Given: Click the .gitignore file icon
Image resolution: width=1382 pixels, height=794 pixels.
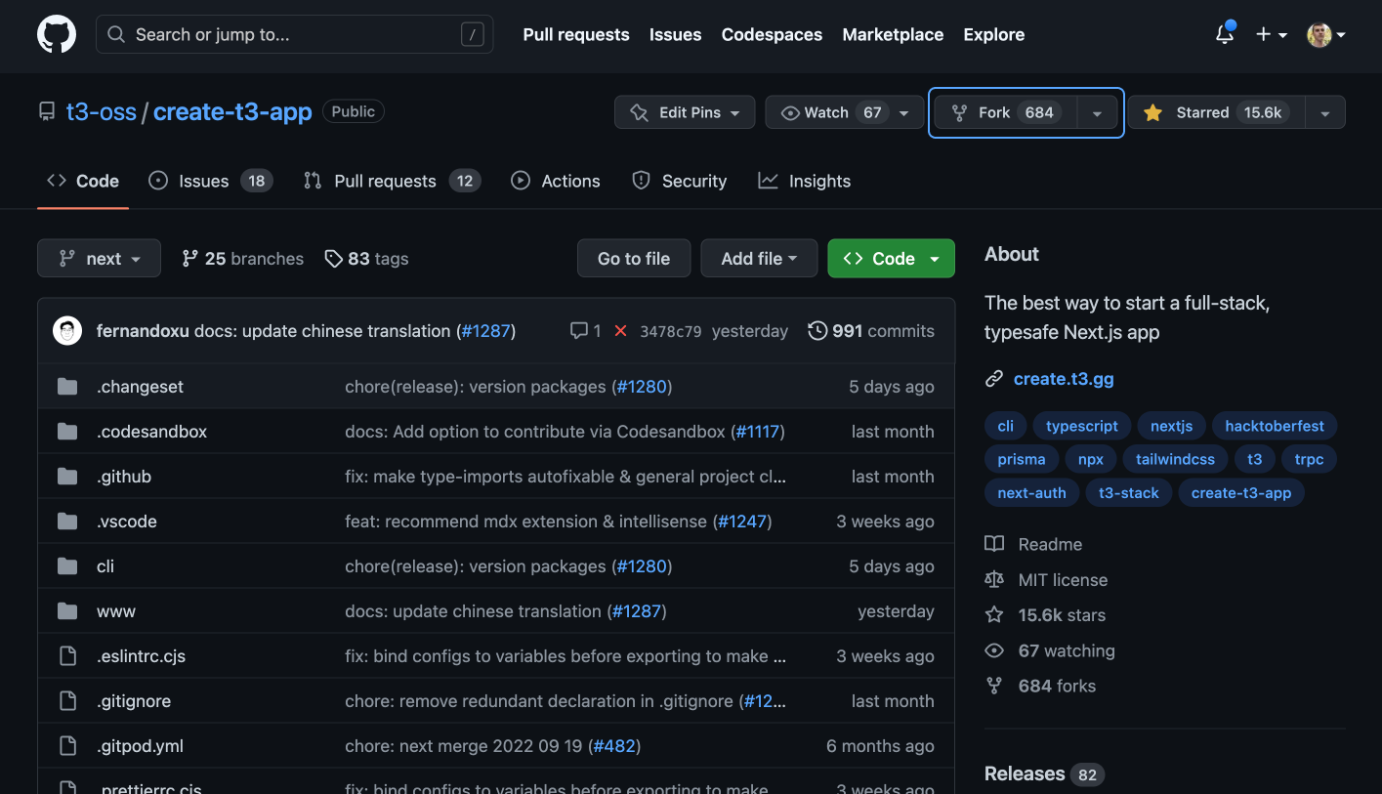Looking at the screenshot, I should [x=67, y=701].
